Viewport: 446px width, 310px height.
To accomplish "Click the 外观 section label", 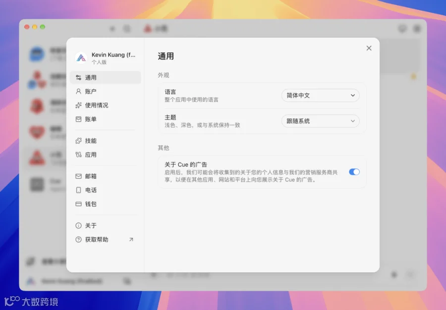I will pos(164,75).
